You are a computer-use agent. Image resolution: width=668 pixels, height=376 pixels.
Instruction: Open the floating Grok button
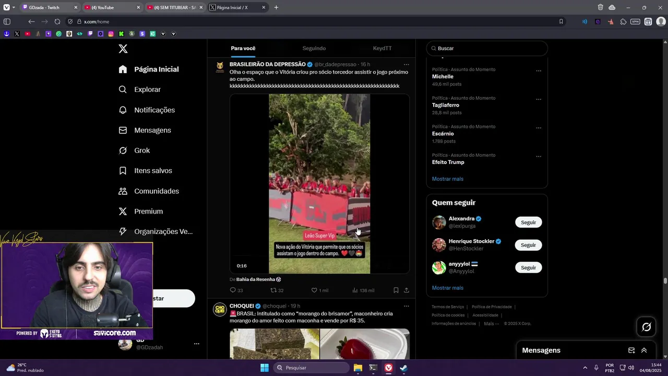click(x=646, y=327)
